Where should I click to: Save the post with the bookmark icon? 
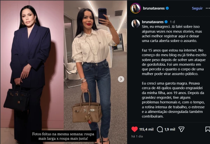(x=208, y=129)
